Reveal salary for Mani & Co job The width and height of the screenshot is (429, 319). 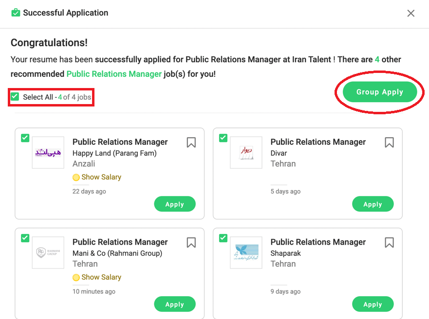coord(101,277)
